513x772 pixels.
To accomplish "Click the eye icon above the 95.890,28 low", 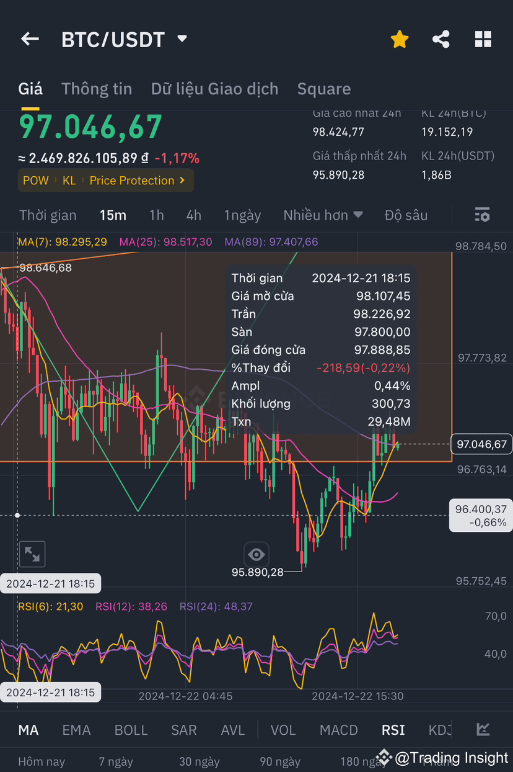I will [256, 554].
